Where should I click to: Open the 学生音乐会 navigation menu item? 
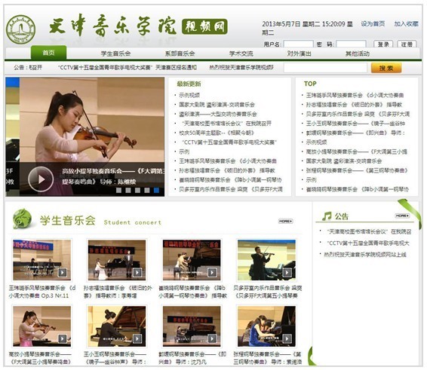point(115,54)
